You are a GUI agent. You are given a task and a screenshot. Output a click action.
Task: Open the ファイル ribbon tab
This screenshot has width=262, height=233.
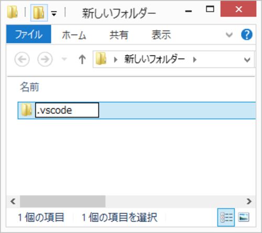tap(29, 34)
